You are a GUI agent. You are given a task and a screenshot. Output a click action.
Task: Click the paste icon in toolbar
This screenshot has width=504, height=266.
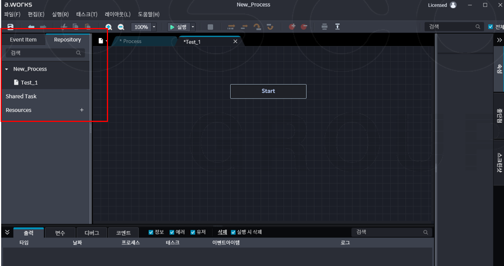point(88,27)
